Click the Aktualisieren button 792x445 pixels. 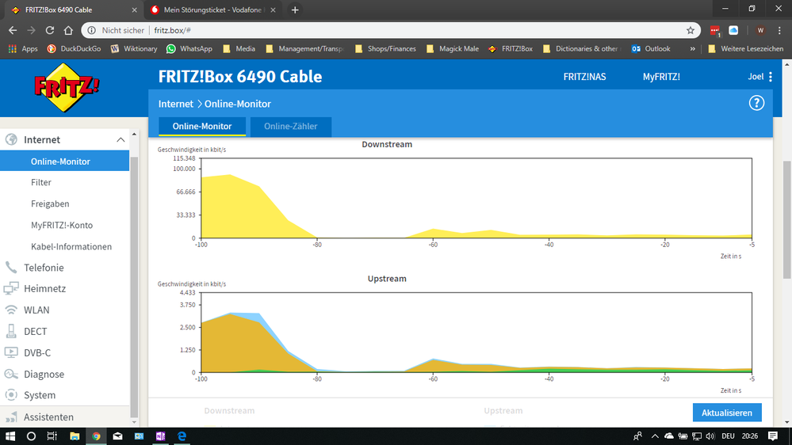coord(727,413)
